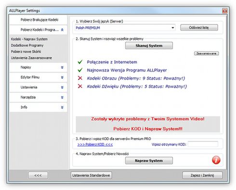Close the ALLPlayer Settings window
This screenshot has height=190, width=236.
pos(224,11)
